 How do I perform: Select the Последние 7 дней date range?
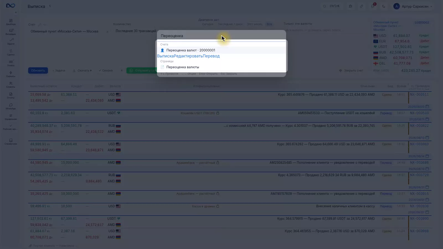point(230,24)
